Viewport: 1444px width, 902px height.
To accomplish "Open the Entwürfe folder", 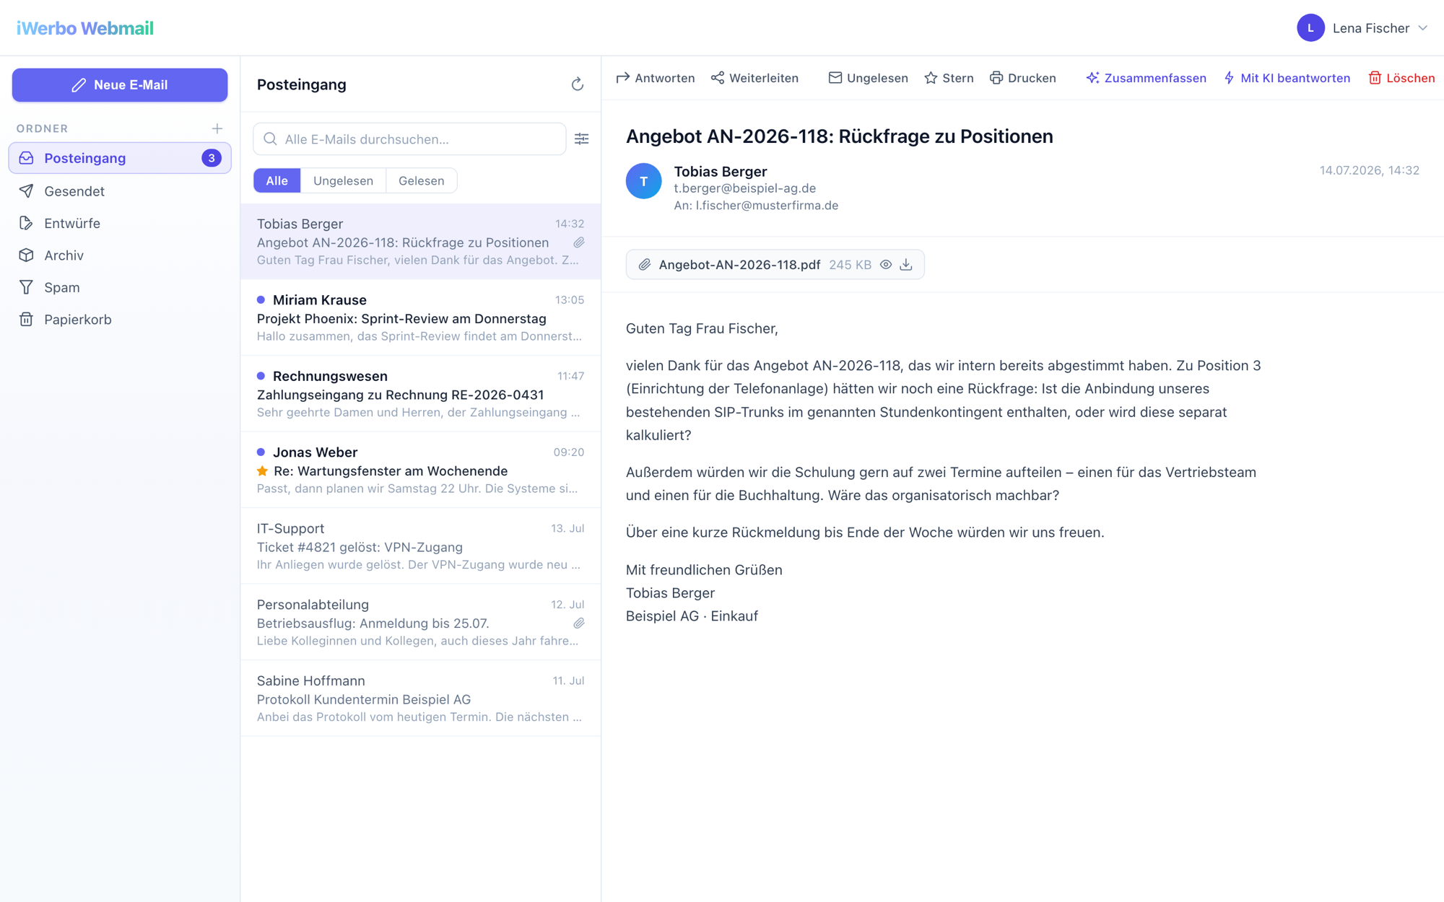I will (x=120, y=223).
